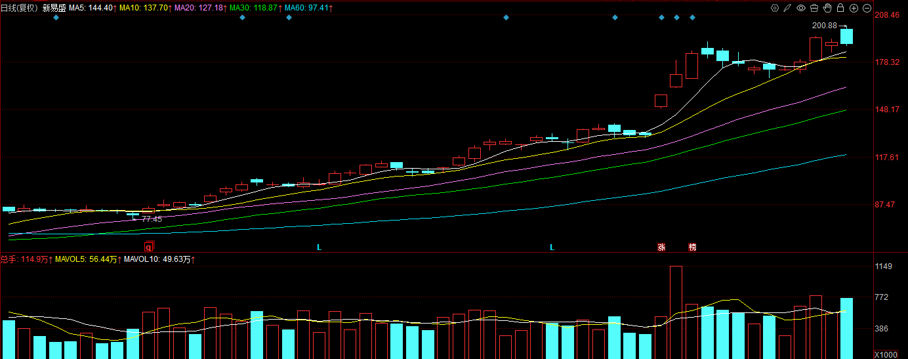908x359 pixels.
Task: Select the MA10: 137.70 indicator label
Action: point(144,8)
